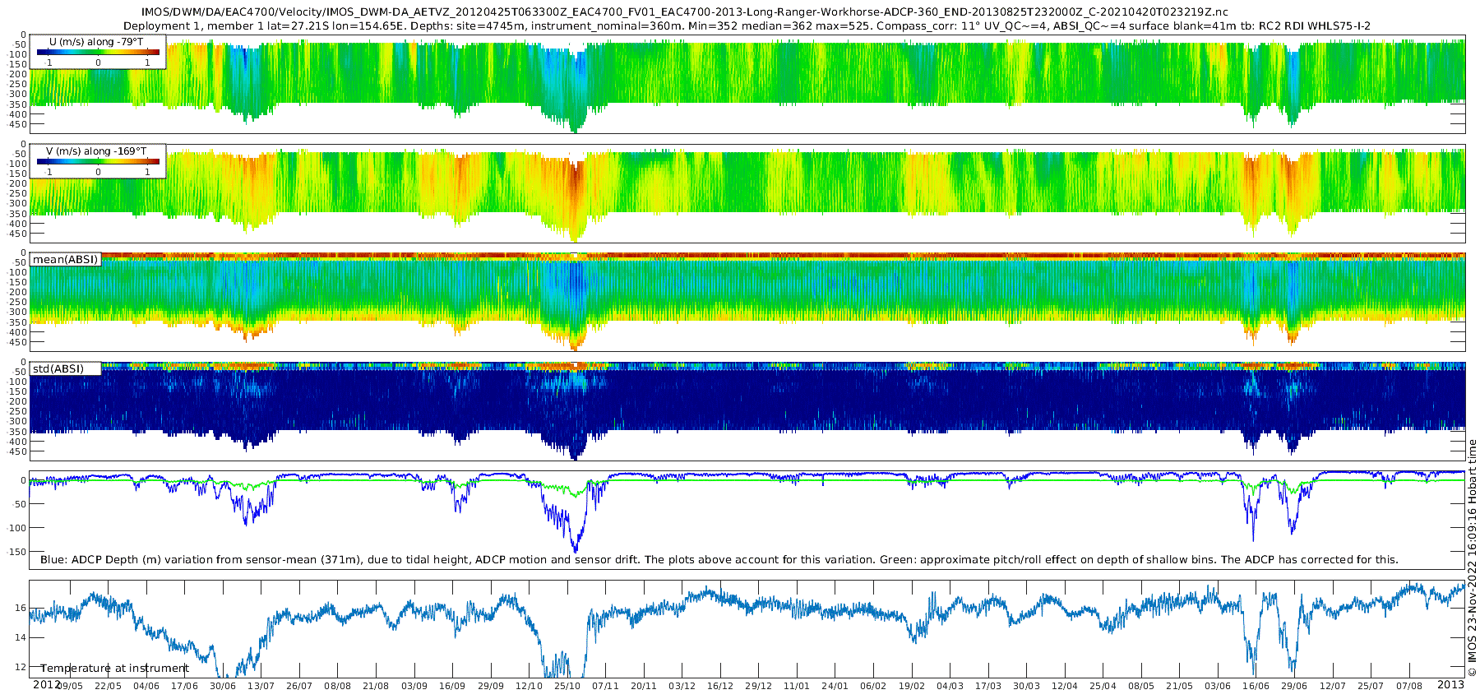The image size is (1480, 699).
Task: Click the '06/02' date tick label
Action: [873, 686]
